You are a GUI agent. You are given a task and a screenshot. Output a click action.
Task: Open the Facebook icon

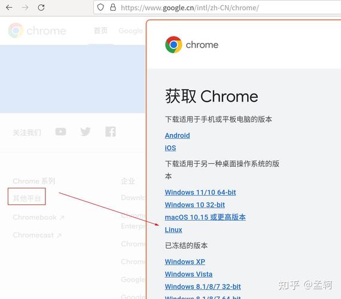pyautogui.click(x=111, y=132)
